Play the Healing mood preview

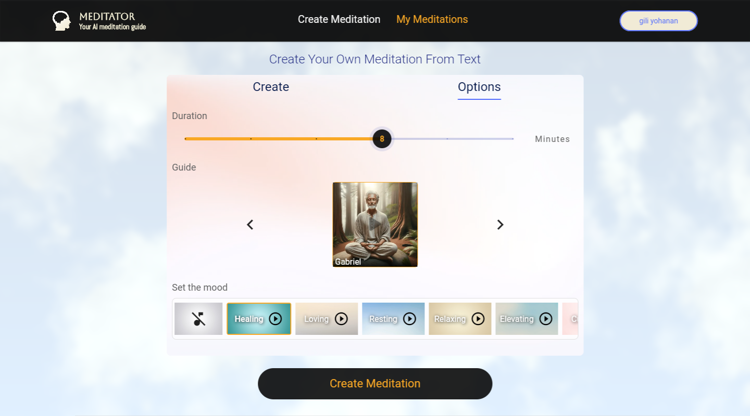coord(276,319)
